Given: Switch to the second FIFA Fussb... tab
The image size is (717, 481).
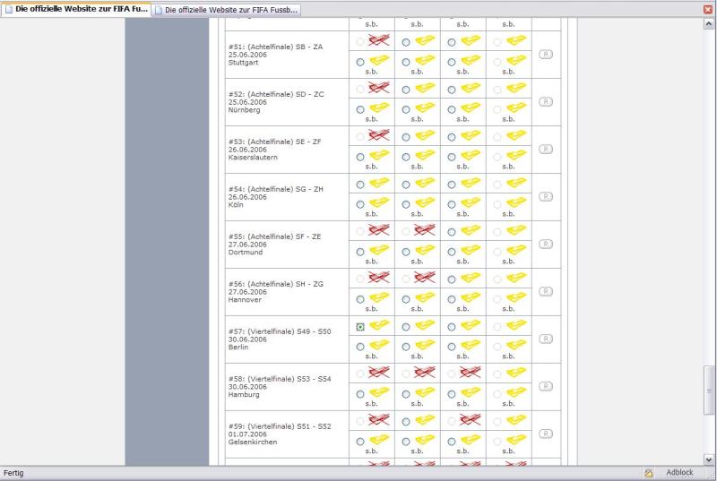Looking at the screenshot, I should click(x=226, y=9).
